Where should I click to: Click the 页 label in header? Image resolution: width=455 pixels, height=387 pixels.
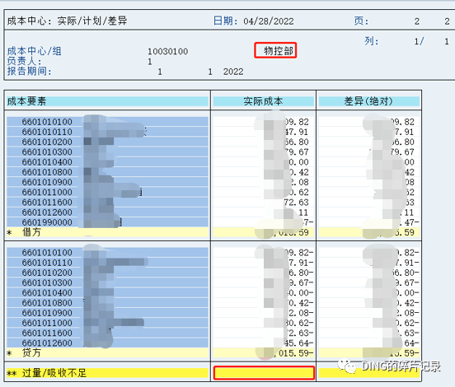[361, 21]
